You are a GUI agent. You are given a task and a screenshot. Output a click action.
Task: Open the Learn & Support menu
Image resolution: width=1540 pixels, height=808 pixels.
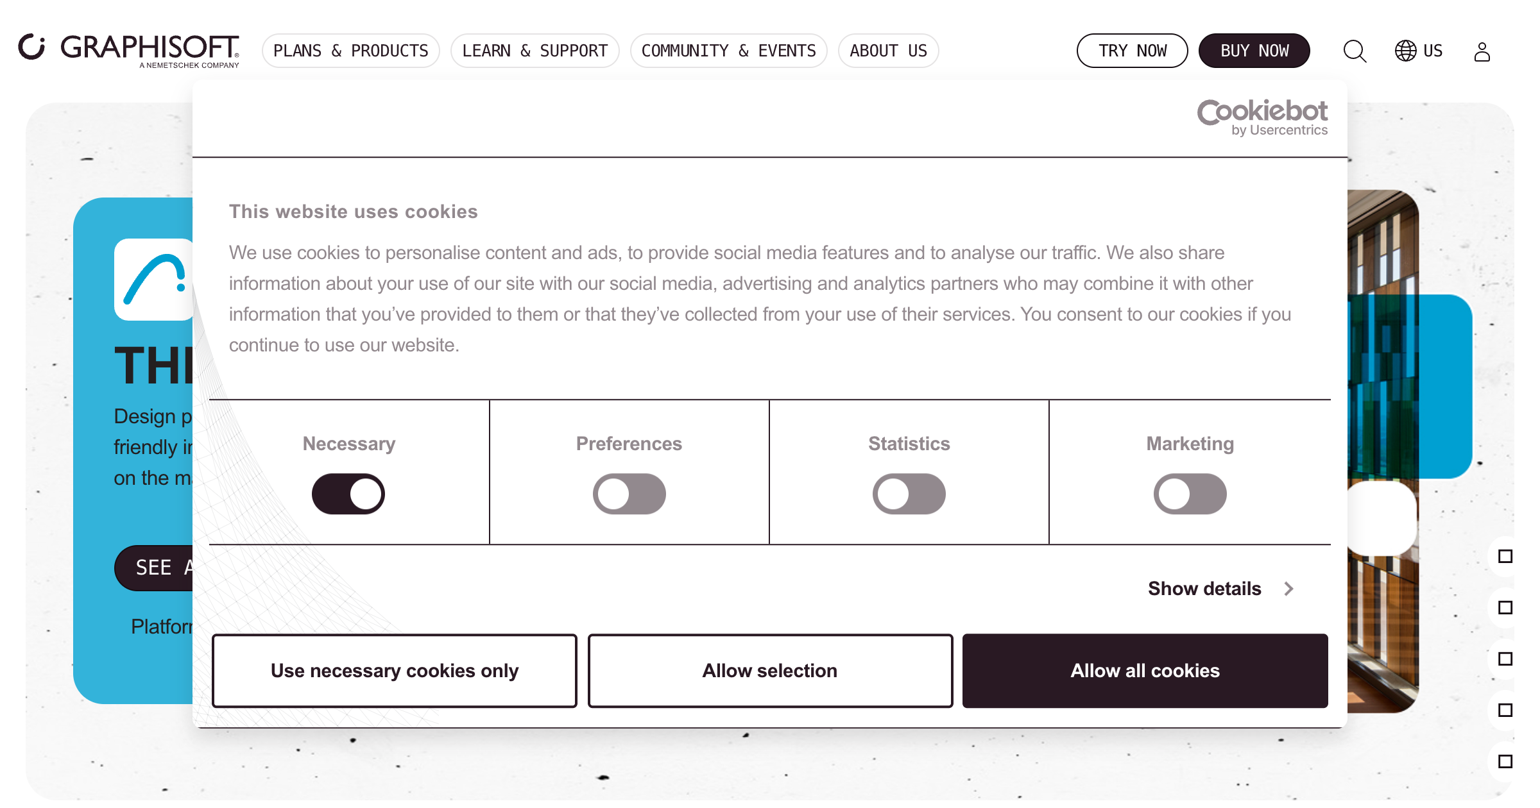click(x=535, y=51)
